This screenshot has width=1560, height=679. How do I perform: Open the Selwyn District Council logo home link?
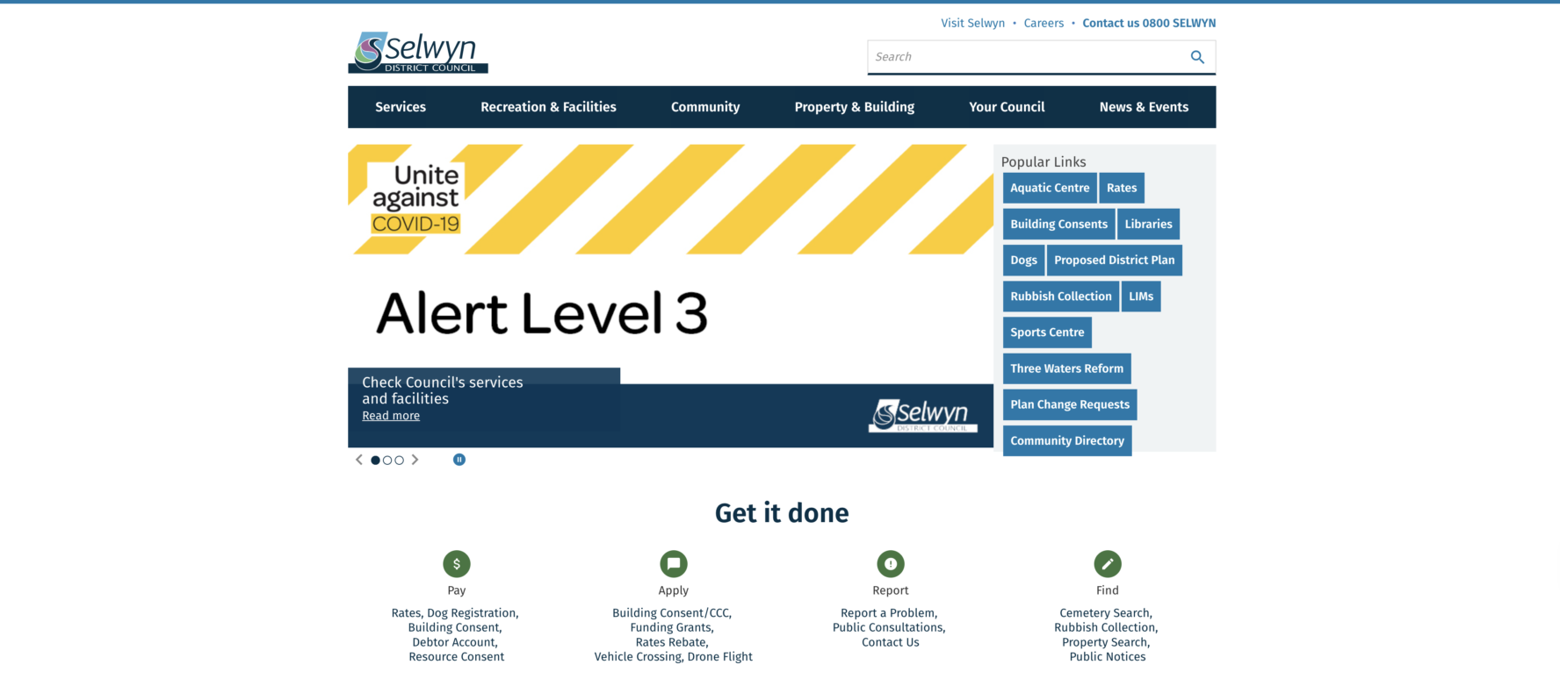click(418, 53)
